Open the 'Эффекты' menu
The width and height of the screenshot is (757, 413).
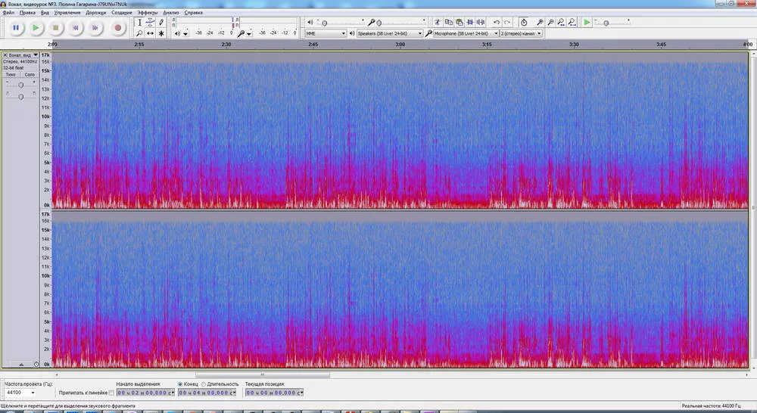pyautogui.click(x=147, y=13)
